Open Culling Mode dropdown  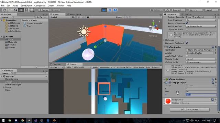pos(201,62)
